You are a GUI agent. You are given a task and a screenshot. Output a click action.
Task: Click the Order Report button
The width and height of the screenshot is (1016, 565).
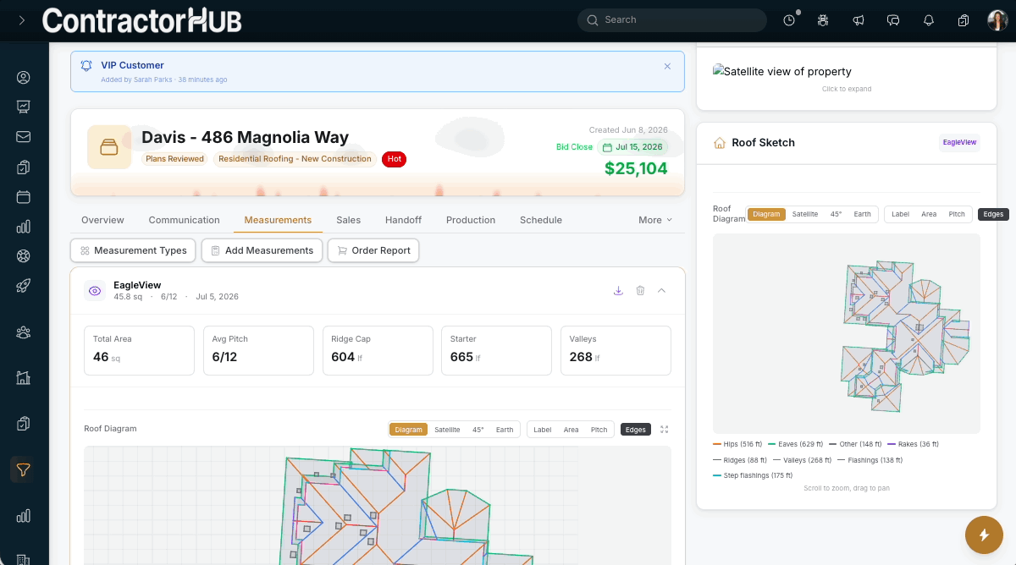[x=373, y=250]
